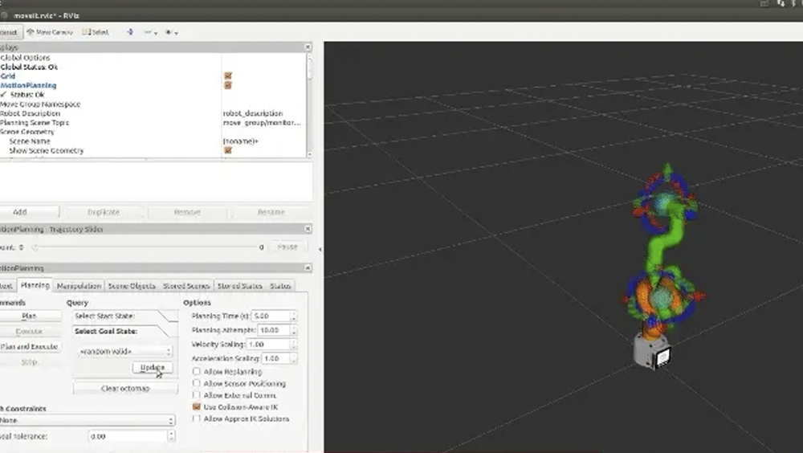Click the Plan button

(29, 316)
